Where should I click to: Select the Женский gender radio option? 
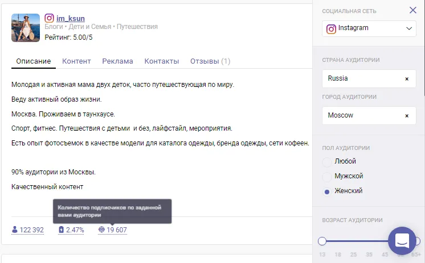pyautogui.click(x=327, y=192)
